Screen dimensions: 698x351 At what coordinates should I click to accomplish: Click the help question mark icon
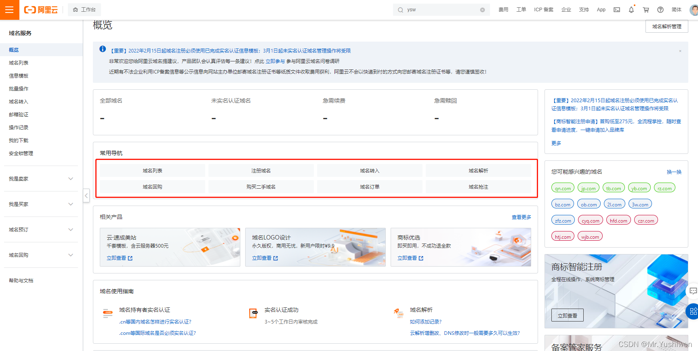point(660,10)
